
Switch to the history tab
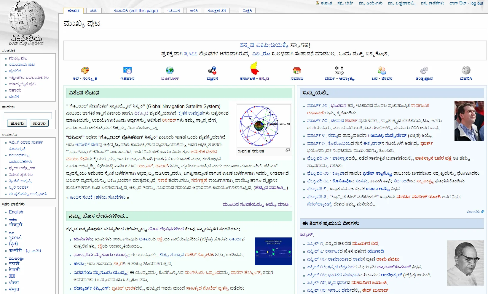[174, 11]
